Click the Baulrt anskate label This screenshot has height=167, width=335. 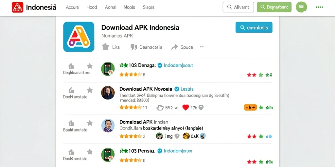click(x=75, y=130)
